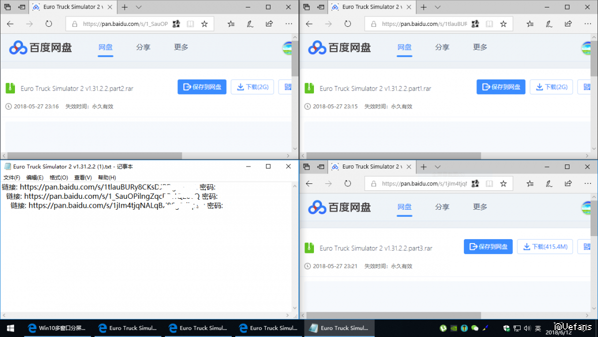Viewport: 598px width, 337px height.
Task: Click Notepad line with 1_SauOPilngZqc link
Action: tap(112, 196)
